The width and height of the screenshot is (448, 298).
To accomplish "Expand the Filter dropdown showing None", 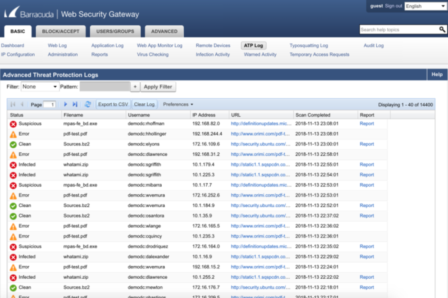I will (x=40, y=87).
